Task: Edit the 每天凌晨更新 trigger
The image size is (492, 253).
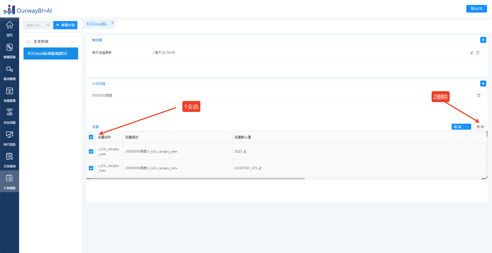Action: (x=471, y=53)
